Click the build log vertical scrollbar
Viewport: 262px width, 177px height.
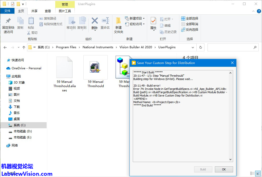[231, 116]
